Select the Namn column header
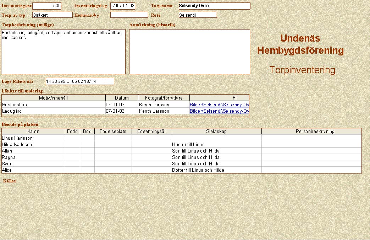The height and width of the screenshot is (240, 370). 33,131
